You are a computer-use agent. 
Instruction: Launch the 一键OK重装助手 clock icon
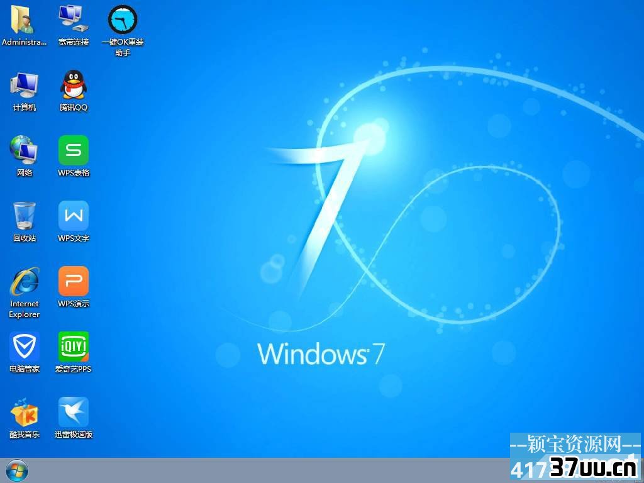tap(123, 19)
